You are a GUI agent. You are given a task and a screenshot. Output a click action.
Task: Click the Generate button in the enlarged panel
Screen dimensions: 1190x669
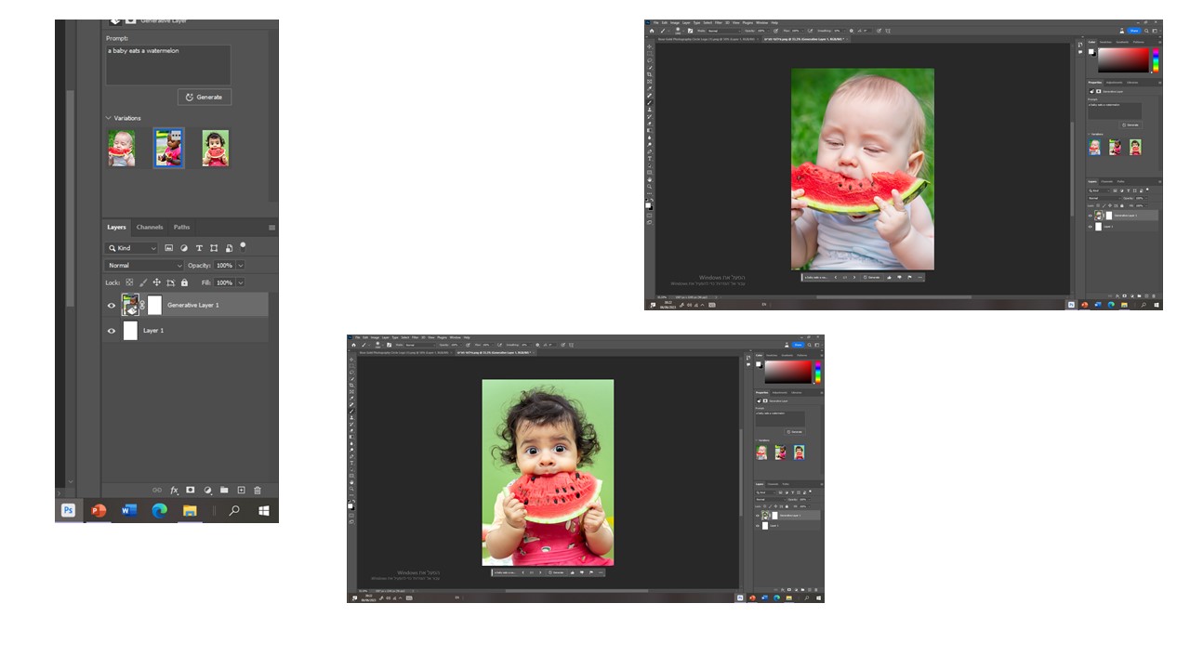205,97
